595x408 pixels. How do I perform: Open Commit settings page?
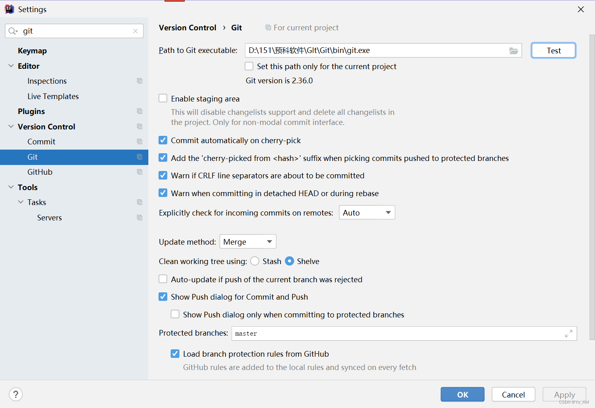[x=41, y=142]
